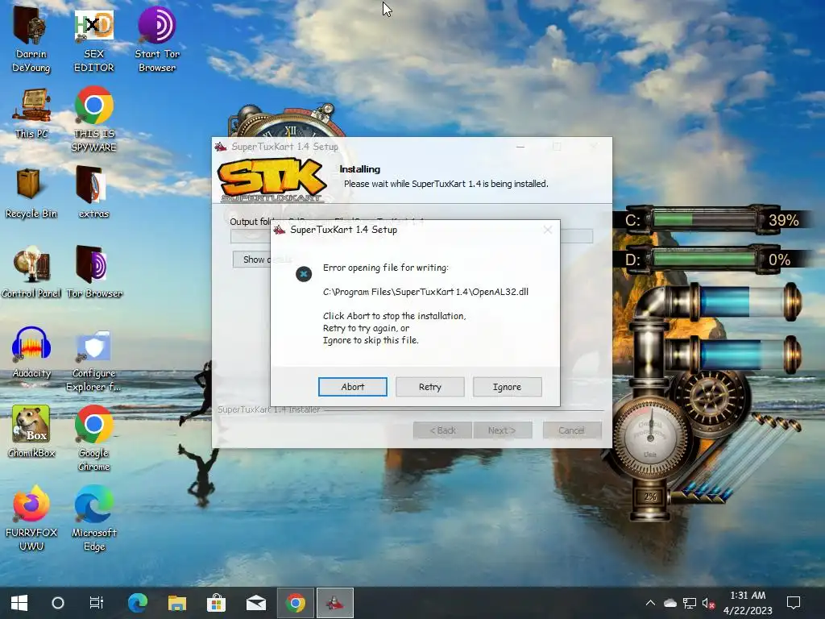Open Task View on the taskbar
825x619 pixels.
point(97,603)
